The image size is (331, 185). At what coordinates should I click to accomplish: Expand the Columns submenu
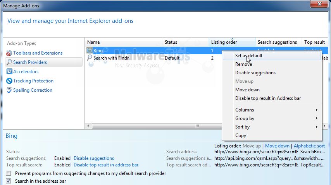click(x=272, y=110)
